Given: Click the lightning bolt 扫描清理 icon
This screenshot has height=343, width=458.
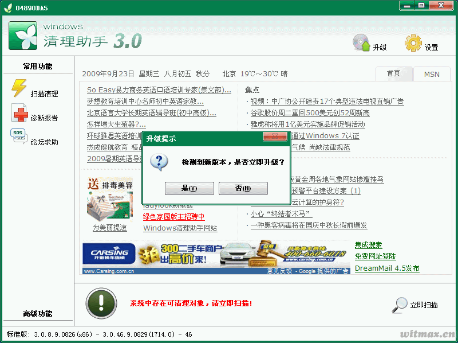Looking at the screenshot, I should tap(19, 88).
